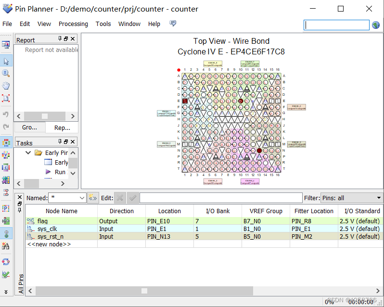
Task: Sort by the Direction column header
Action: point(121,211)
